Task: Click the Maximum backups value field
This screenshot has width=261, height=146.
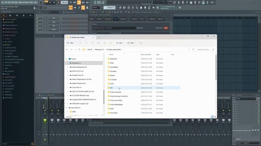Action: point(166,28)
